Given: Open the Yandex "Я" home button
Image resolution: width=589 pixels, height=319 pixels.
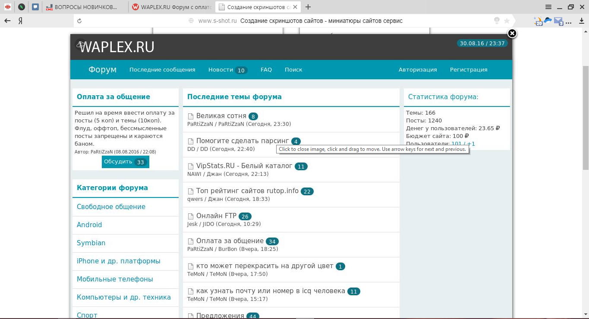Looking at the screenshot, I should click(20, 21).
